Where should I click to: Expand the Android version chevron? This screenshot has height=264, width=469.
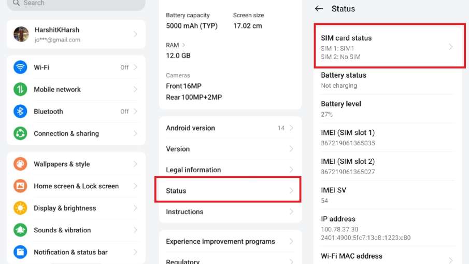[x=291, y=128]
